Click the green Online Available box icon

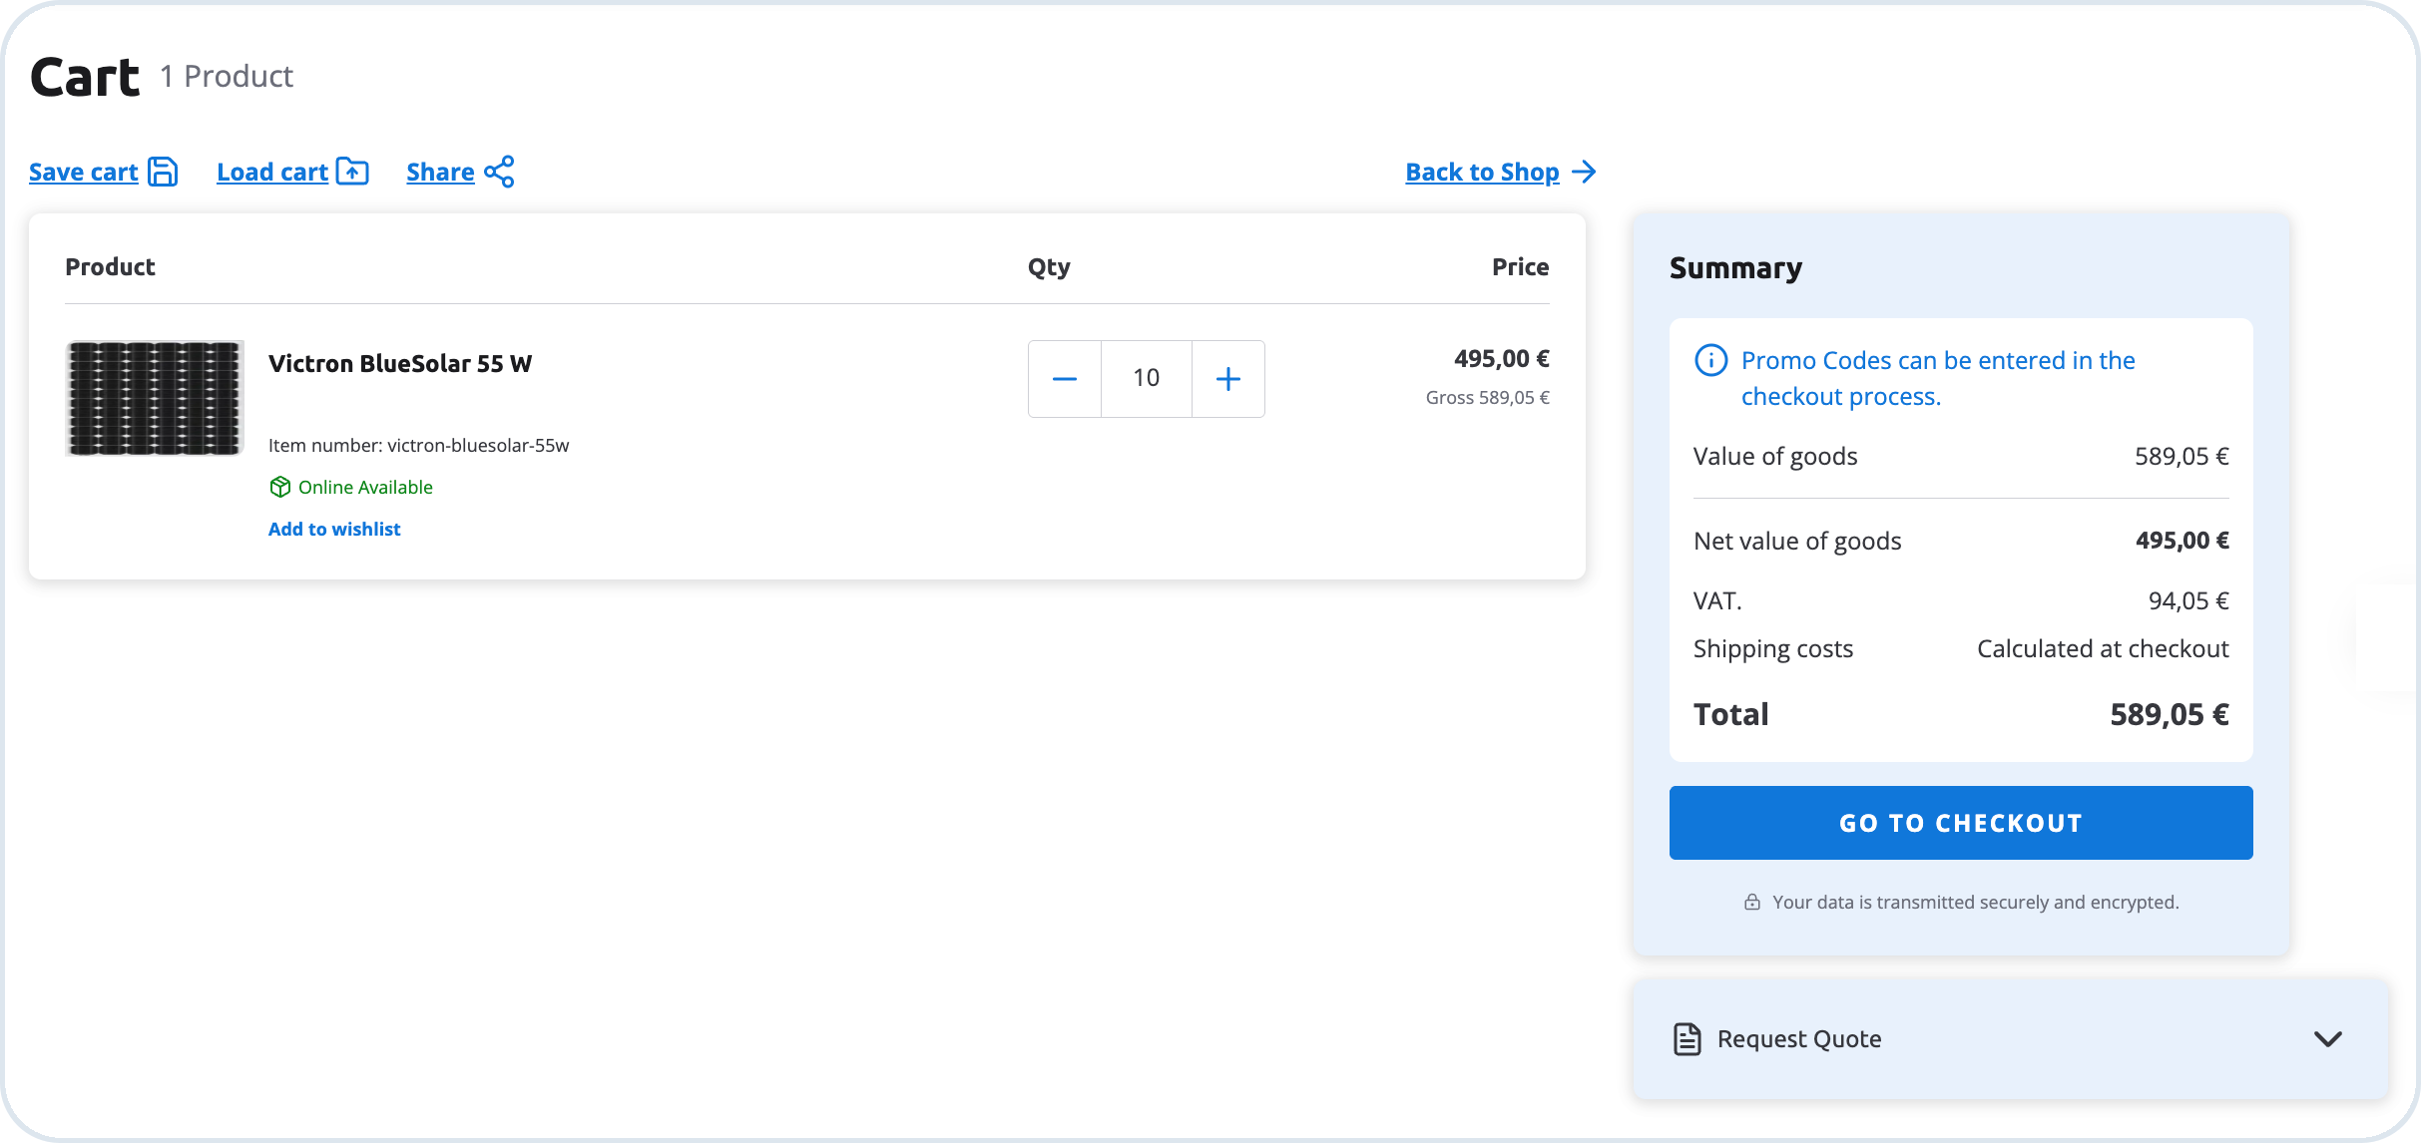pyautogui.click(x=280, y=487)
